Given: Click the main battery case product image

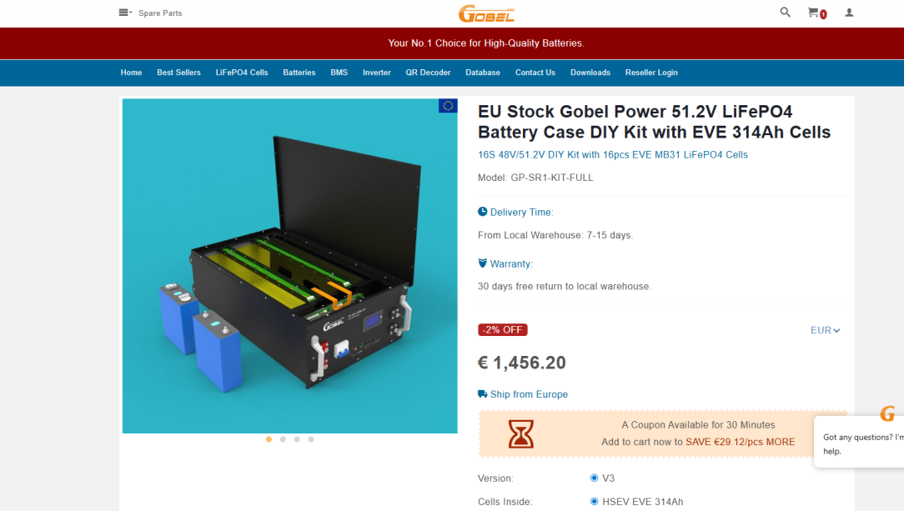Looking at the screenshot, I should click(x=289, y=266).
